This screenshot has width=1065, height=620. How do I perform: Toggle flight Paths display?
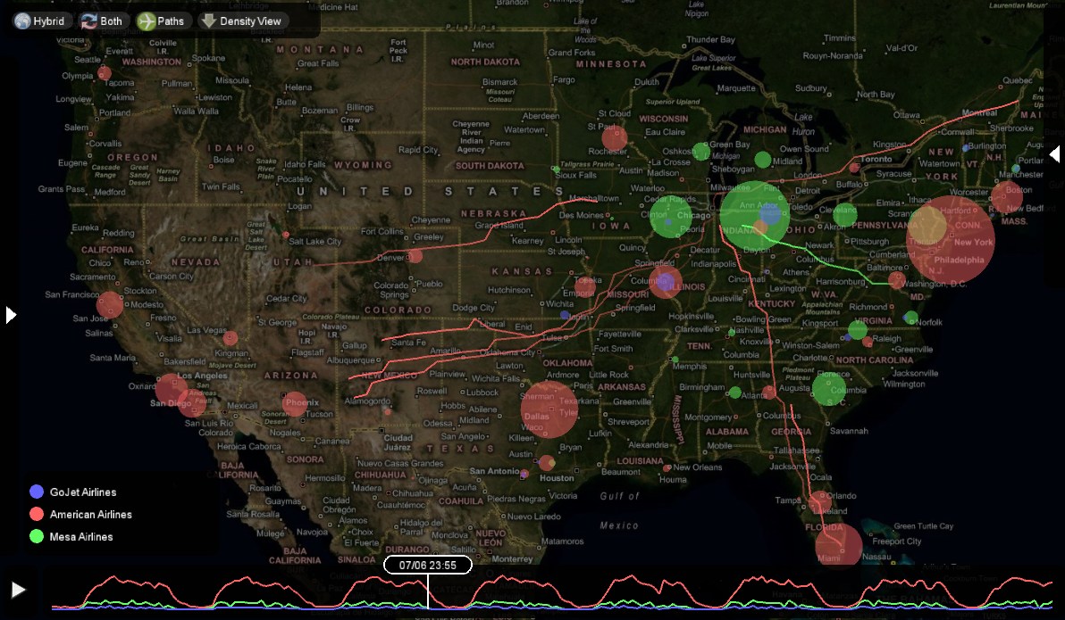click(161, 21)
